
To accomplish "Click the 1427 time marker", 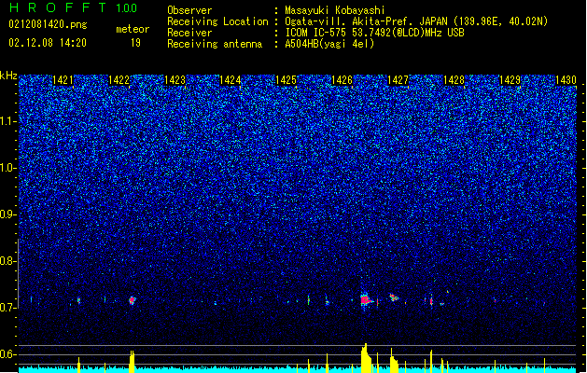I will (x=398, y=80).
